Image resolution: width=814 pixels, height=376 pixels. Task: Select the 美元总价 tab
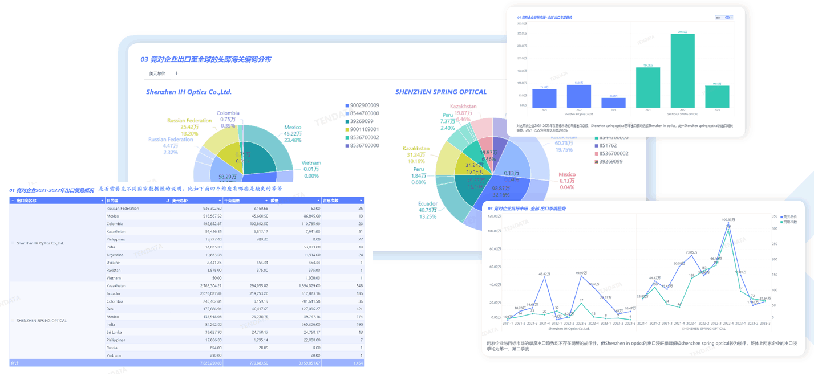pos(157,73)
